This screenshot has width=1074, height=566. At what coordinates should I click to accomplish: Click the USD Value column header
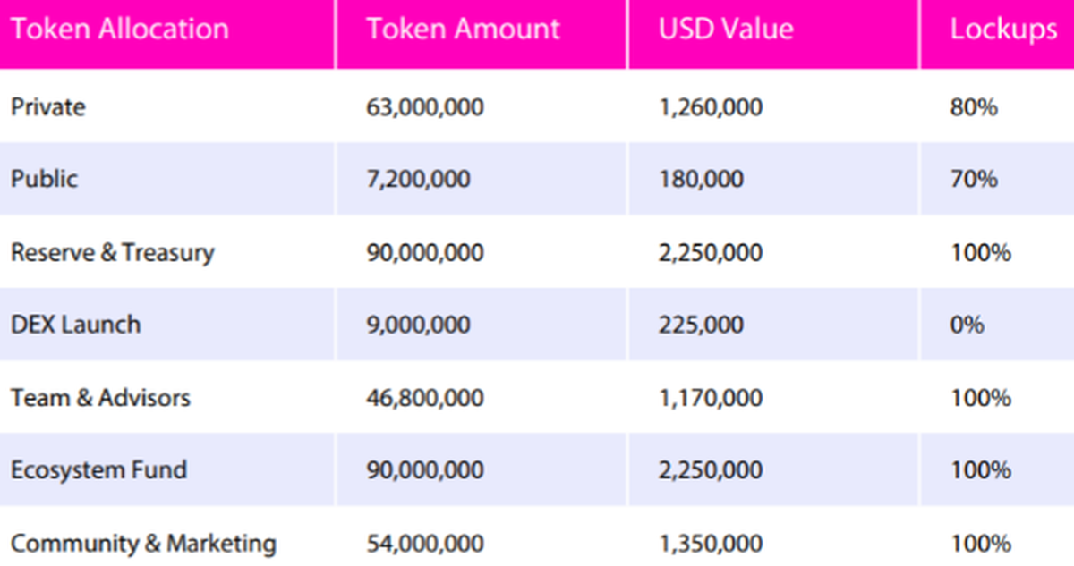(x=726, y=30)
